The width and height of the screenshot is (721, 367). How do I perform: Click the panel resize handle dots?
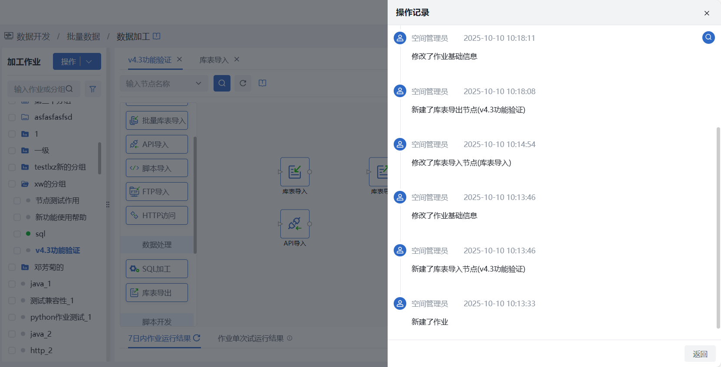click(x=108, y=204)
